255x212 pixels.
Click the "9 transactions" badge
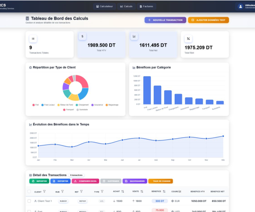coord(76,175)
